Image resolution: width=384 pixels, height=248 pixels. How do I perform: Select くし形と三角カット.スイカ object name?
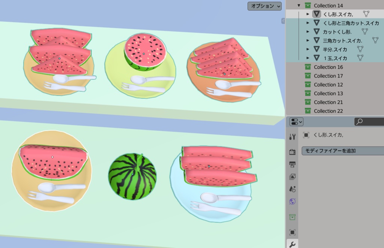[x=351, y=23]
